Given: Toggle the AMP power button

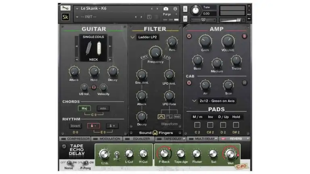Looking at the screenshot, I should [189, 36].
